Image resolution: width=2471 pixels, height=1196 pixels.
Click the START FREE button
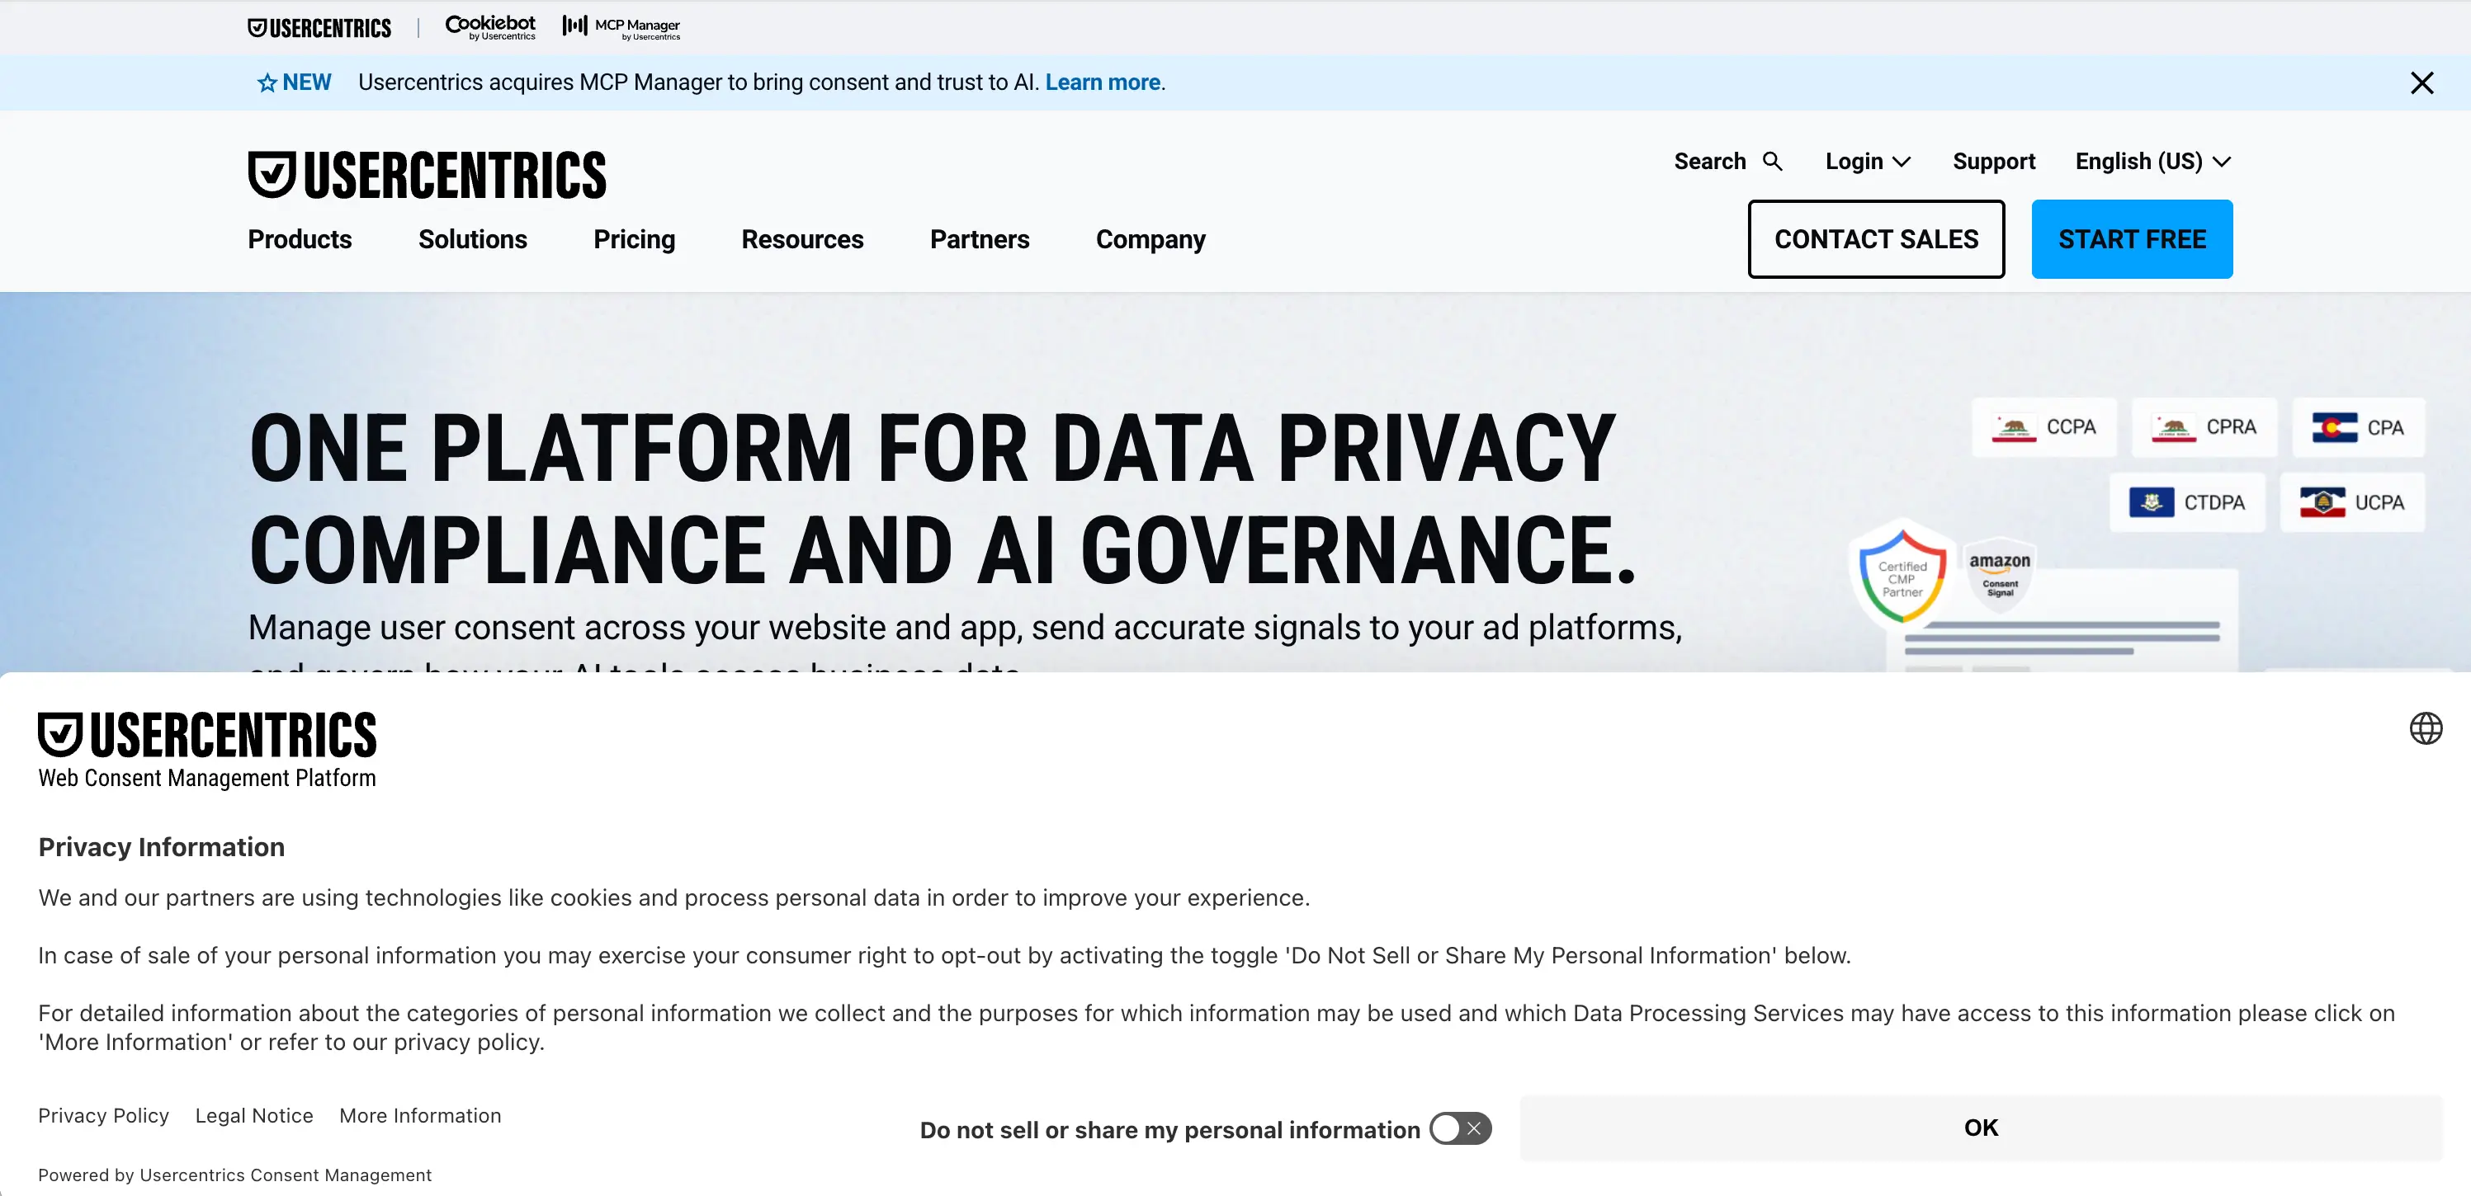coord(2132,238)
